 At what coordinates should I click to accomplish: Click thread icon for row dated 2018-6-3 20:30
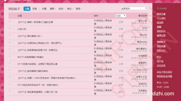[11, 92]
